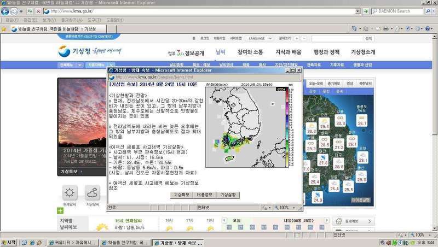Click the Home icon in IE command bar

pos(354,29)
